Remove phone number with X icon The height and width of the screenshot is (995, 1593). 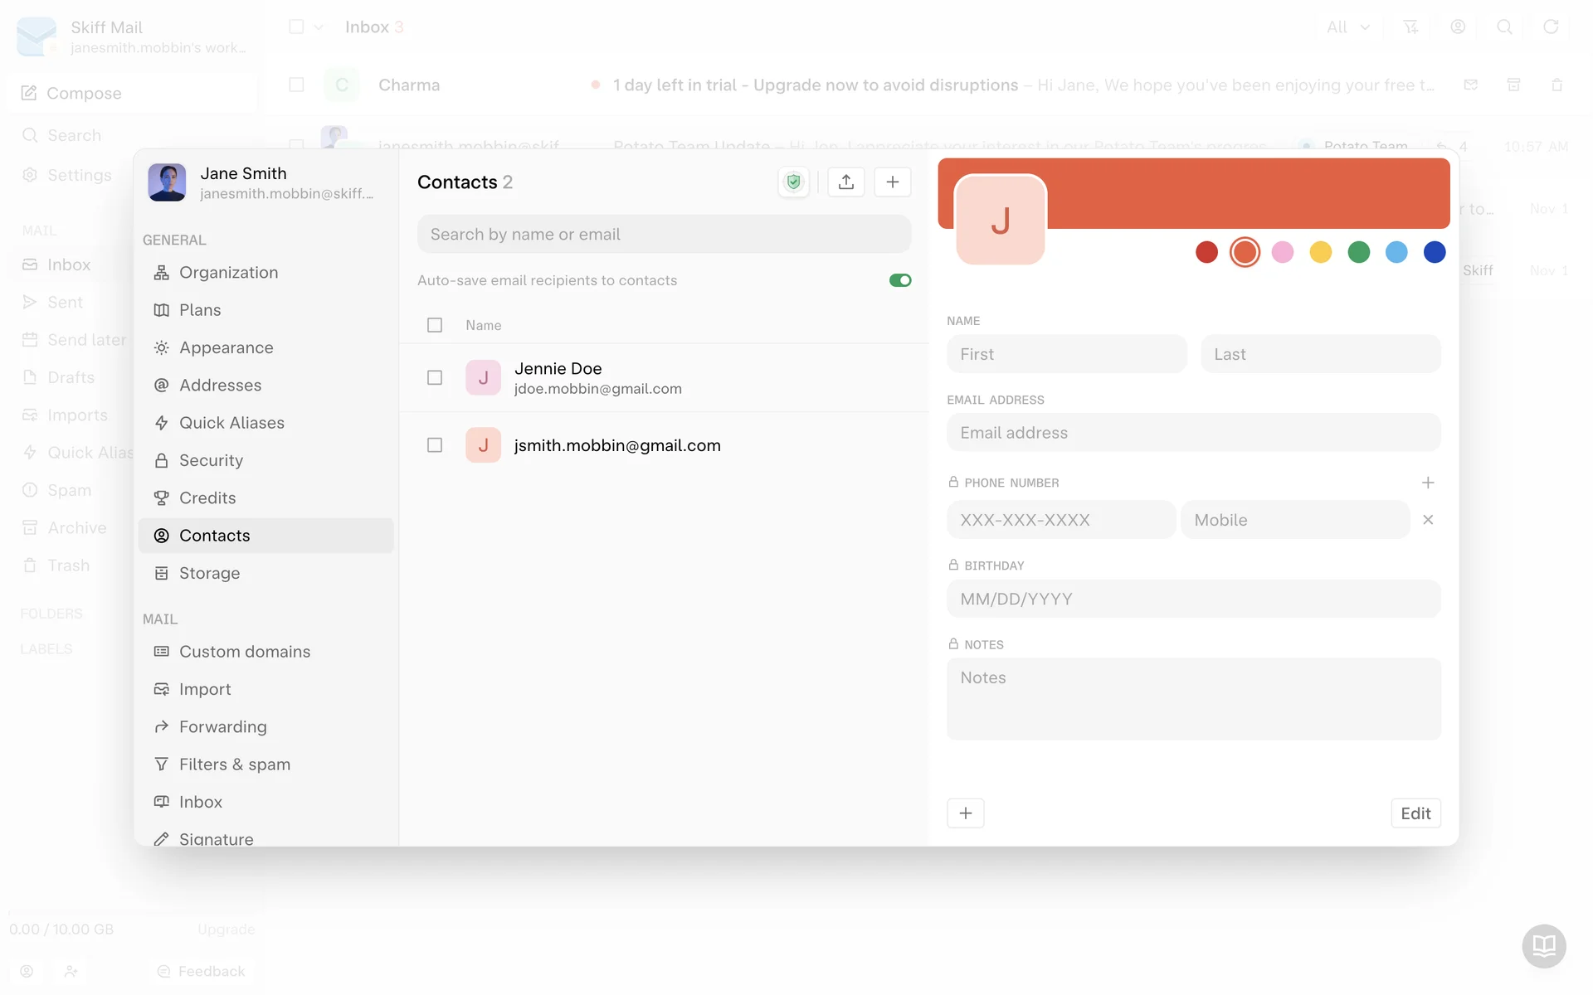(x=1428, y=520)
